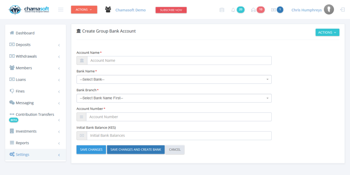Viewport: 350px width, 175px height.
Task: Click the Chamasoft Demo group link
Action: pos(131,10)
